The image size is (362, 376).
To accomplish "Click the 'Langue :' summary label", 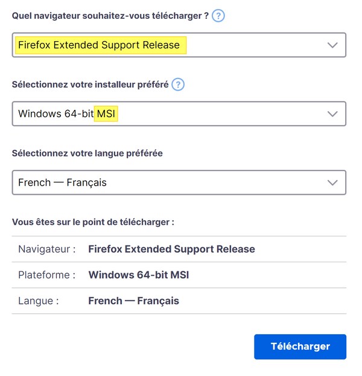I will click(x=39, y=300).
